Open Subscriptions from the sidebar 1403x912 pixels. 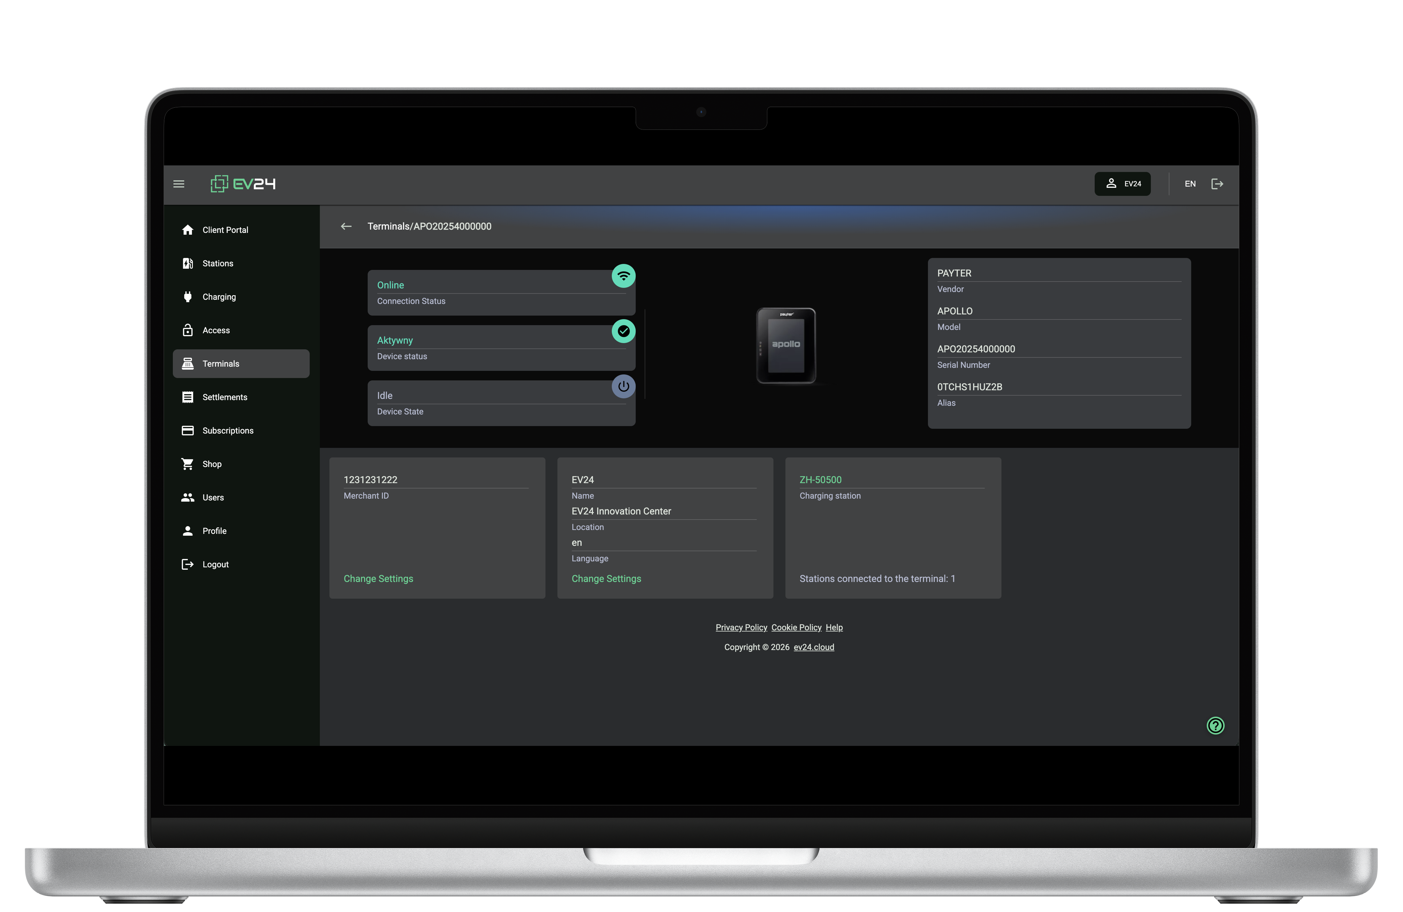tap(228, 431)
